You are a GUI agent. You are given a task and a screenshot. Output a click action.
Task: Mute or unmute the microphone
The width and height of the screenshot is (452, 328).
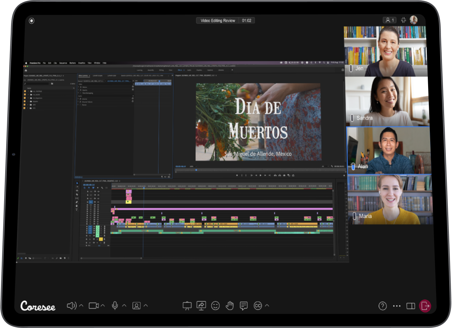point(115,306)
